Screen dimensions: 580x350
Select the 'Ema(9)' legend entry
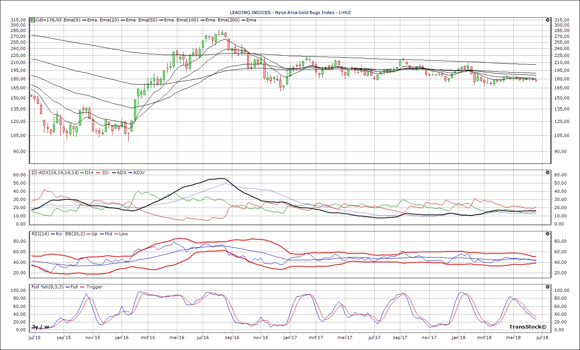[x=72, y=20]
